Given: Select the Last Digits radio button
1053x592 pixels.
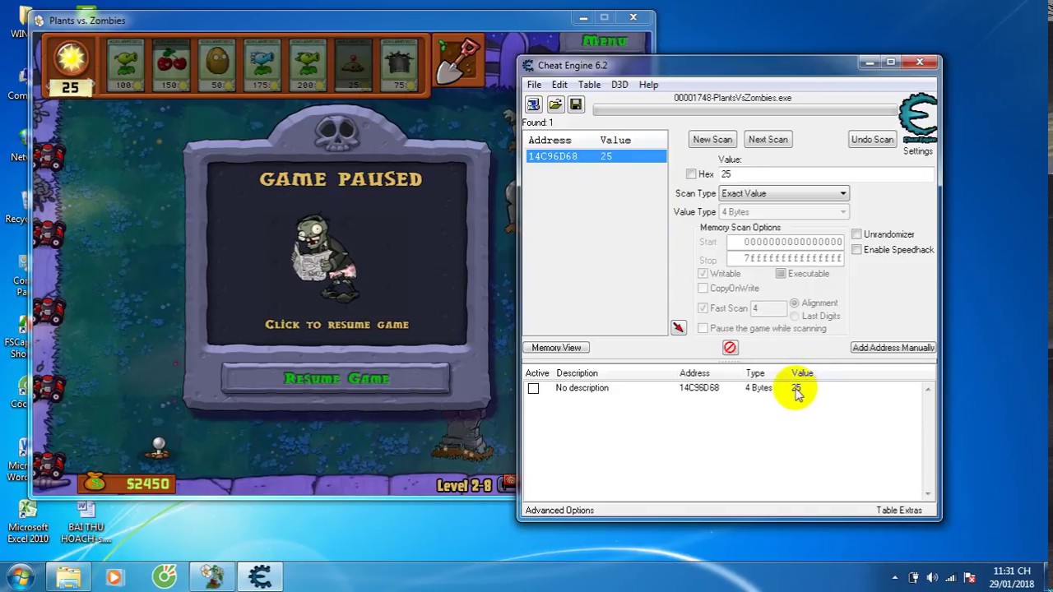Looking at the screenshot, I should pos(794,317).
